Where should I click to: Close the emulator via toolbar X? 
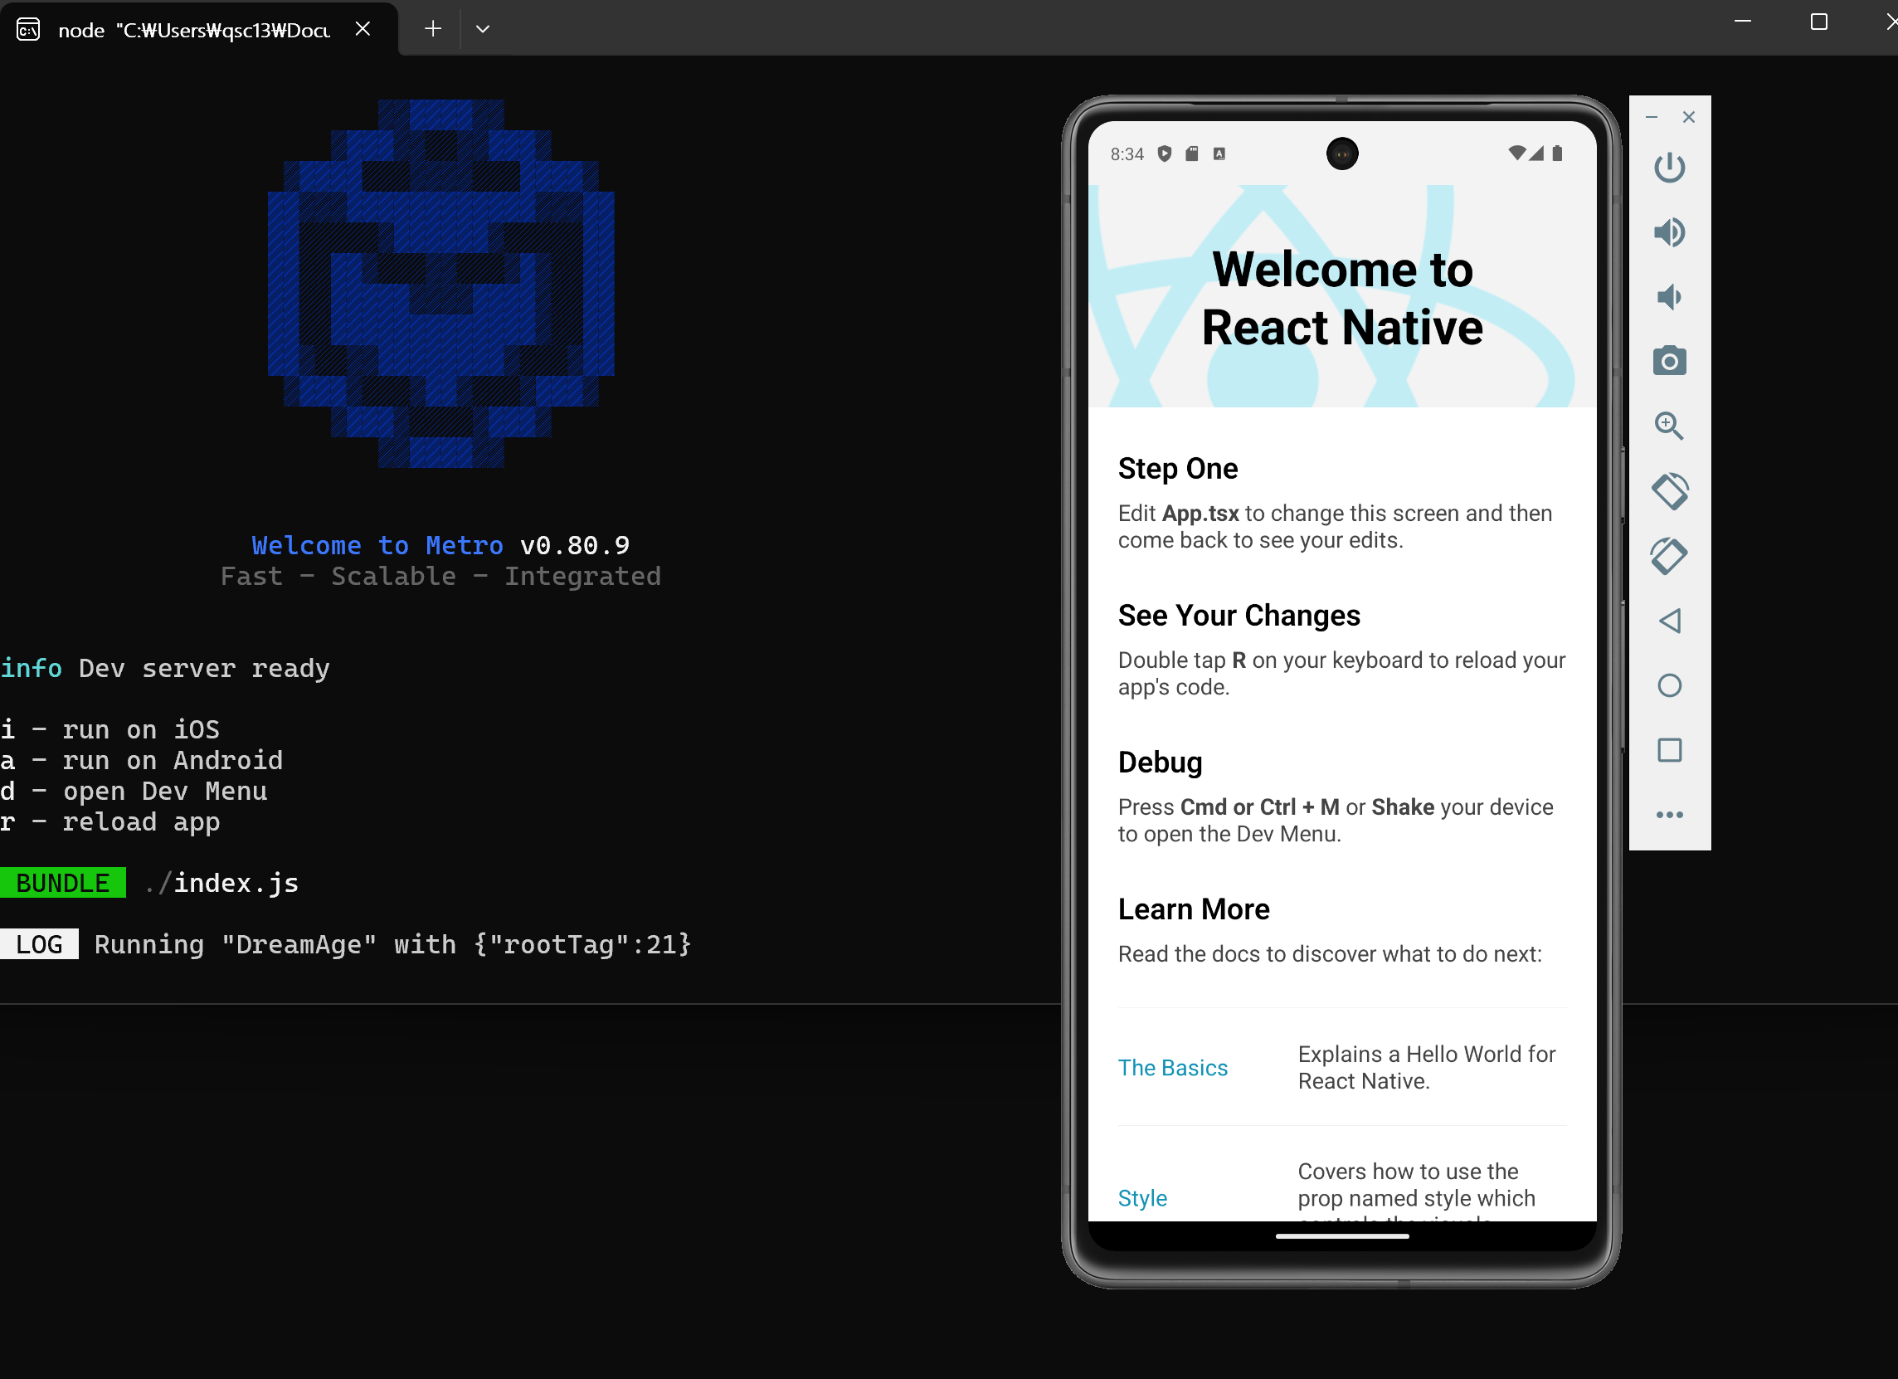coord(1688,117)
